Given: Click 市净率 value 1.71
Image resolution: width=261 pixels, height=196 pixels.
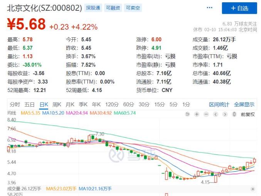Looking at the screenshot, I should 218,65.
